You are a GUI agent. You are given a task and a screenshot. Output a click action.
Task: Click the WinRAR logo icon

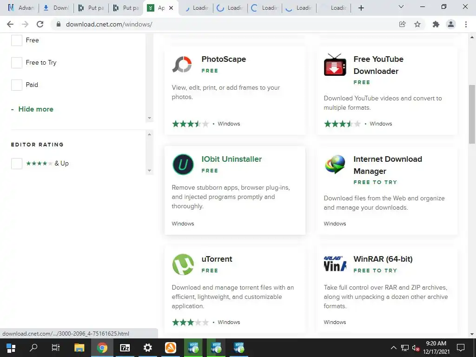335,264
